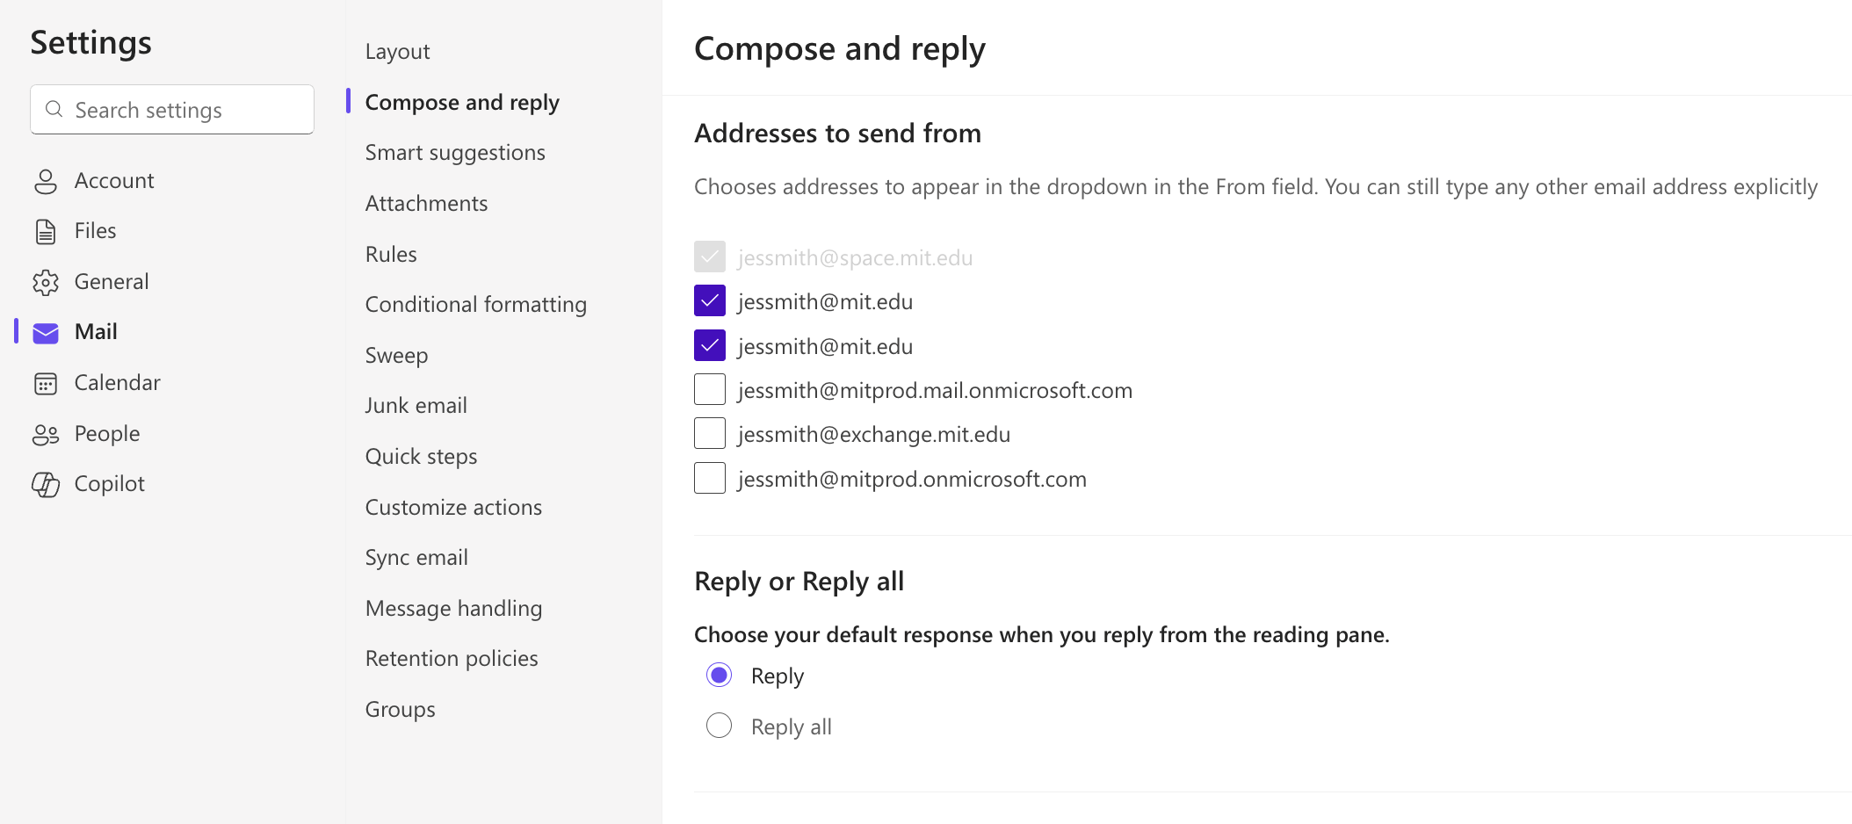
Task: Check the jessmith@exchange.mit.edu address box
Action: click(x=710, y=433)
